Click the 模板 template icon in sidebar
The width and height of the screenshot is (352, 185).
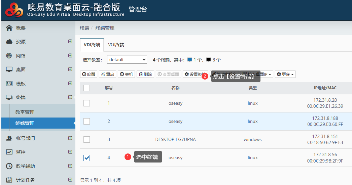pyautogui.click(x=9, y=84)
